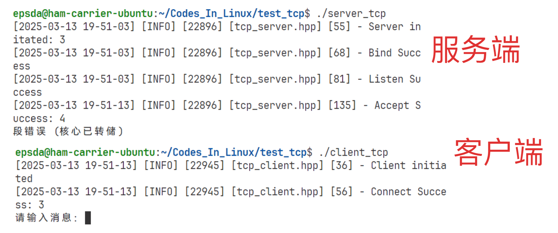Click the text 'uccess: 4' in server log
The image size is (558, 233).
pos(39,119)
